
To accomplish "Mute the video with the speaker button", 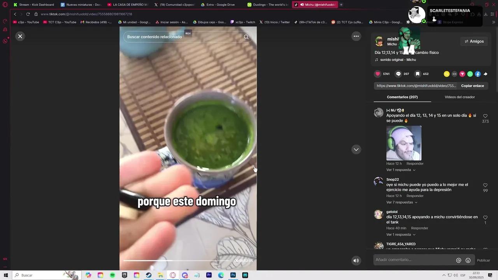I will tap(356, 261).
